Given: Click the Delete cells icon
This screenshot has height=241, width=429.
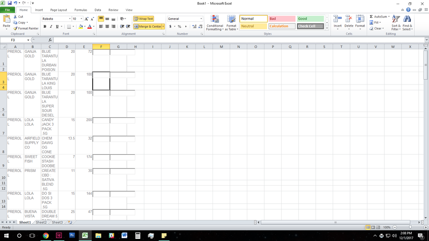Looking at the screenshot, I should coord(349,19).
